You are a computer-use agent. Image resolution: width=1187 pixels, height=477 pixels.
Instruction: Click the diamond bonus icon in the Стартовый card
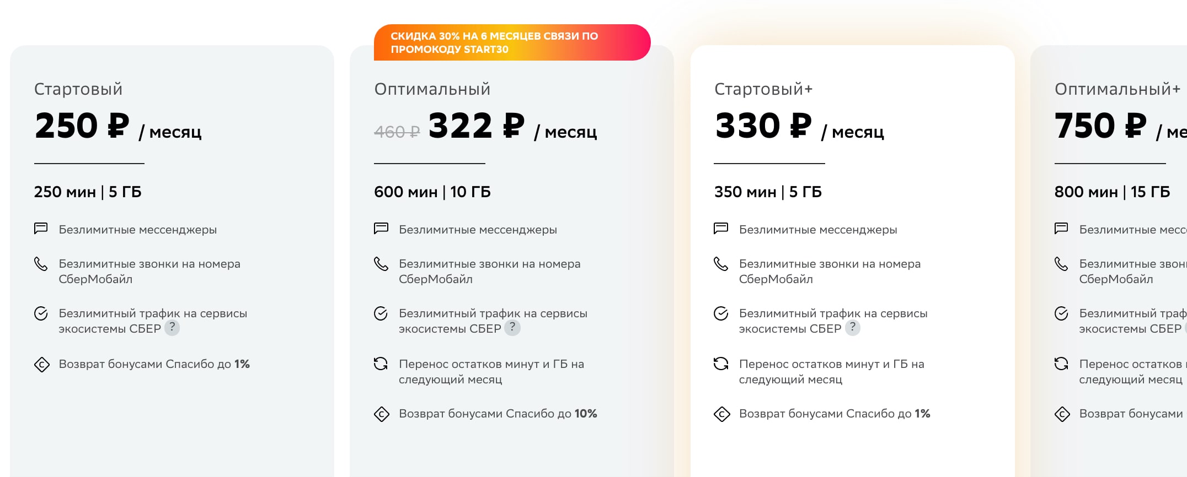(41, 365)
